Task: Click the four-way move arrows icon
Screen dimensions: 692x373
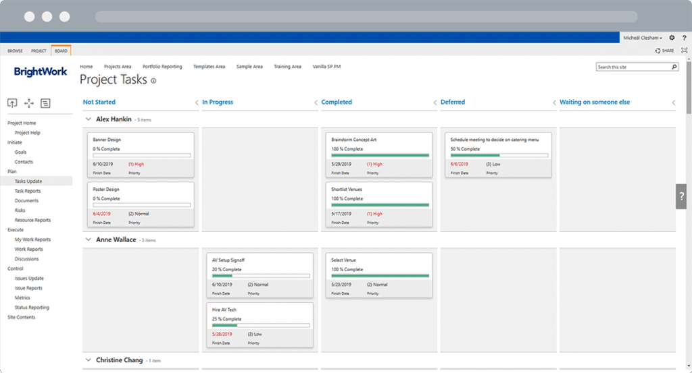Action: [x=28, y=103]
